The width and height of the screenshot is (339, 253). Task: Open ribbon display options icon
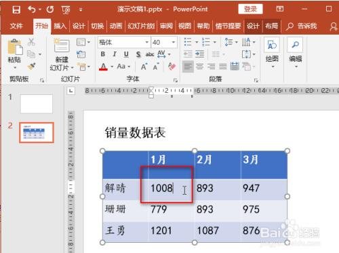pyautogui.click(x=280, y=9)
